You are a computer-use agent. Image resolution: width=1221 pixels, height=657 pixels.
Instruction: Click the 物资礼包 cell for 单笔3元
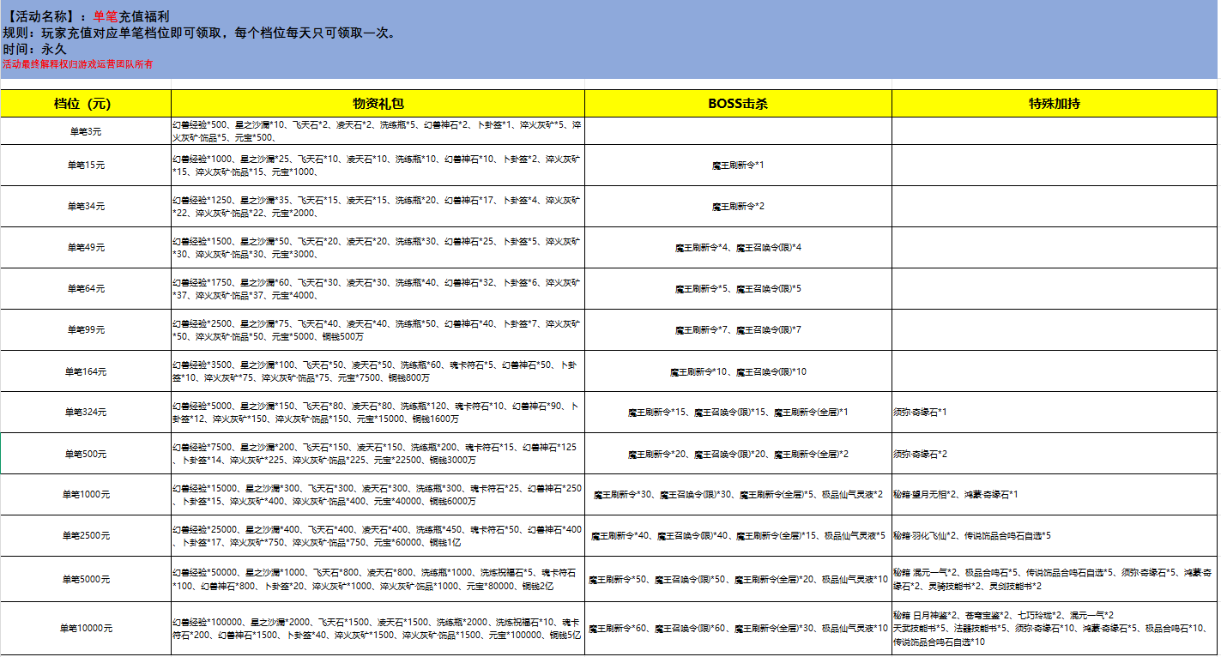point(378,130)
